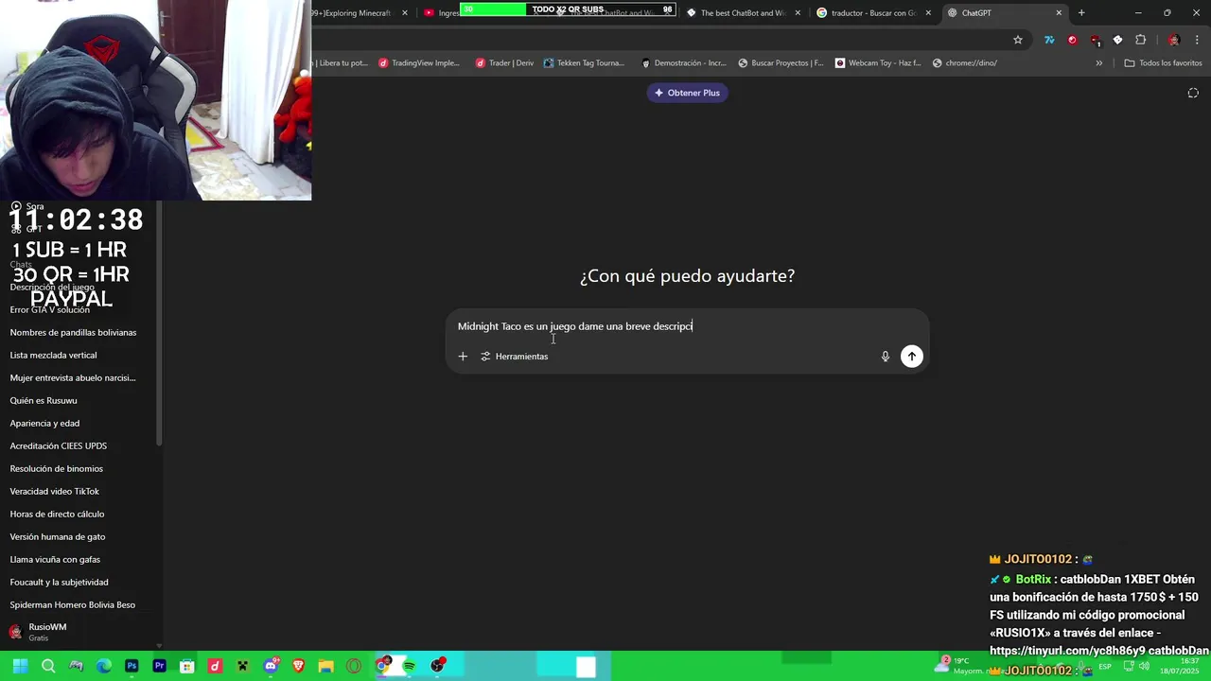Open the "Webcam Toy - Haz f..." bookmark
The image size is (1211, 681).
pos(878,63)
